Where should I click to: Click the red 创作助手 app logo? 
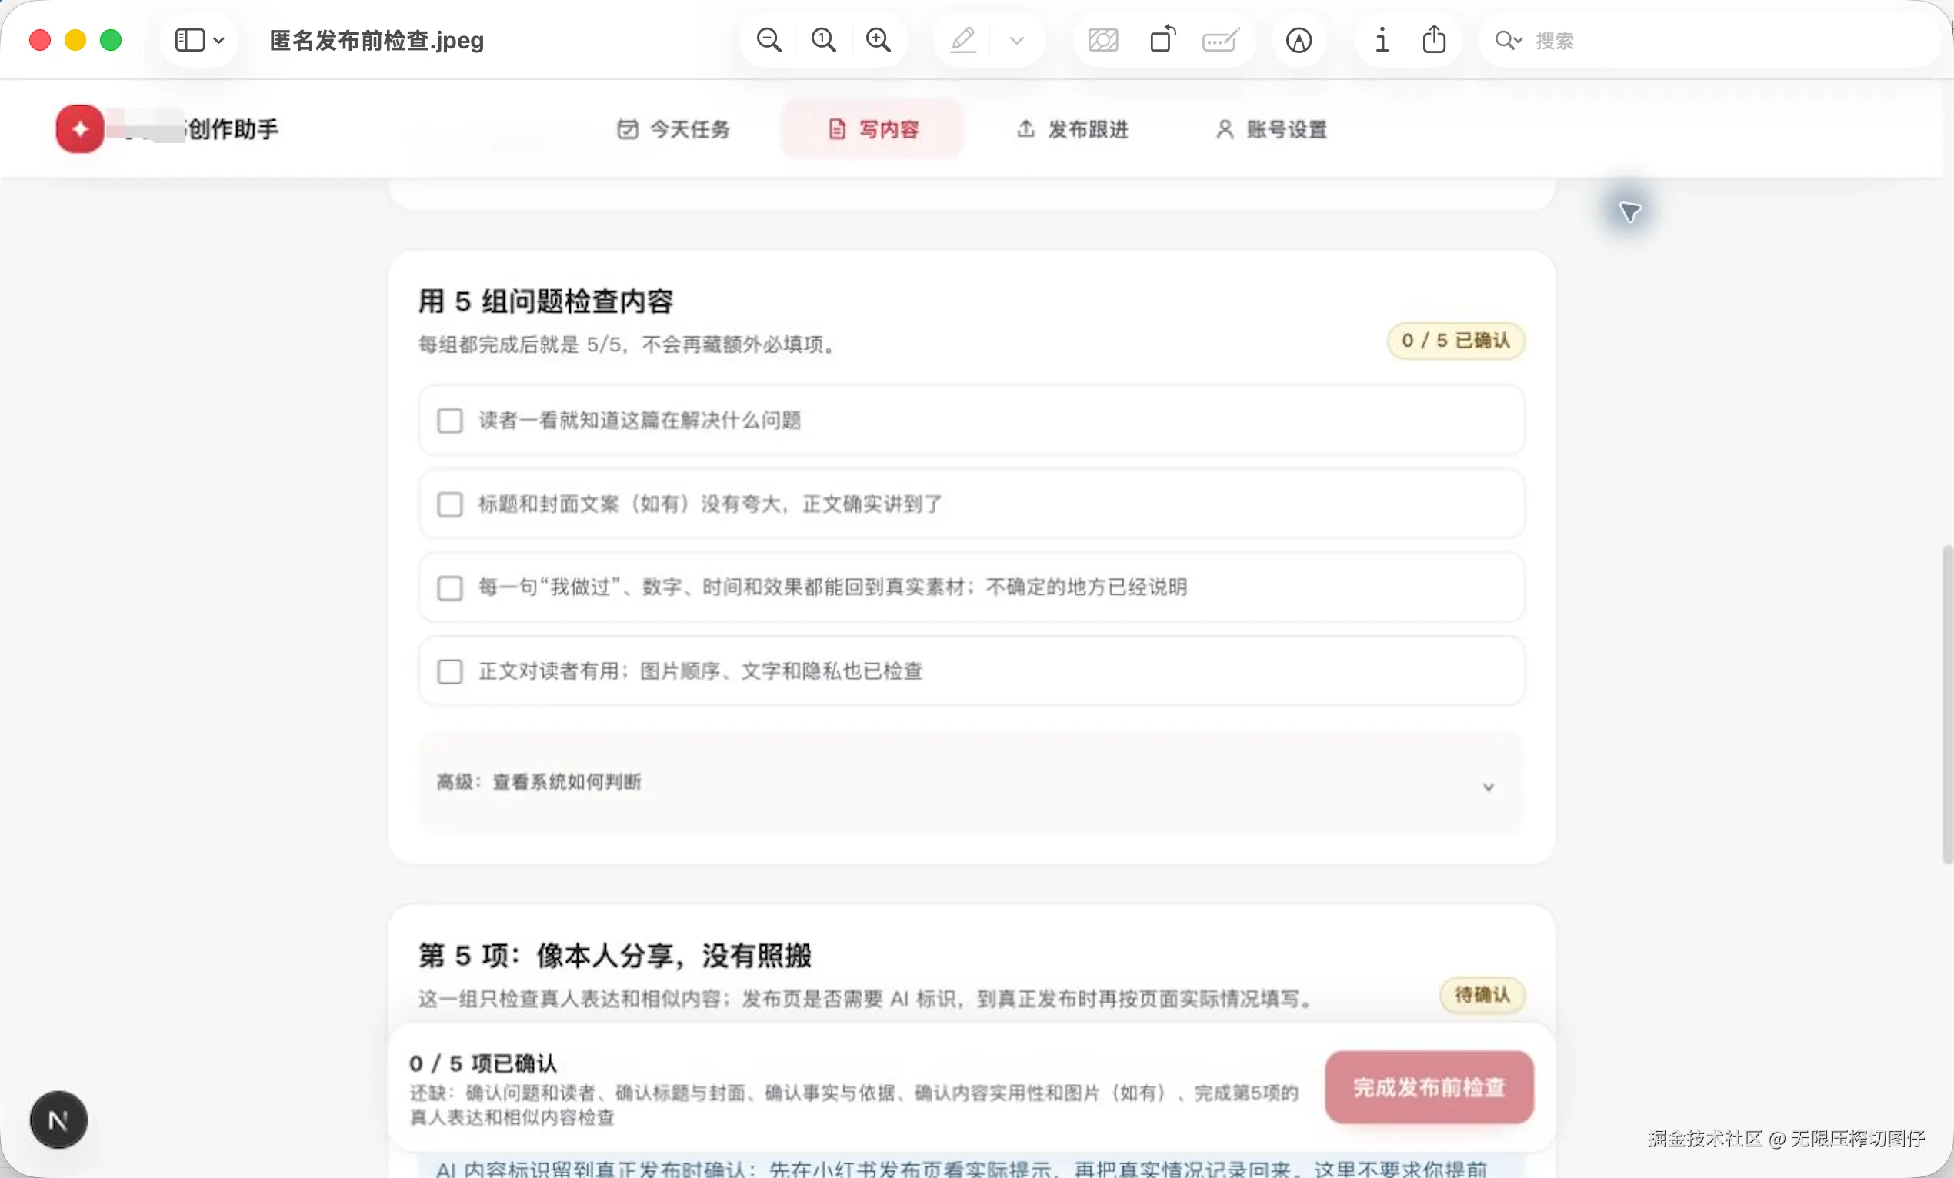coord(79,128)
